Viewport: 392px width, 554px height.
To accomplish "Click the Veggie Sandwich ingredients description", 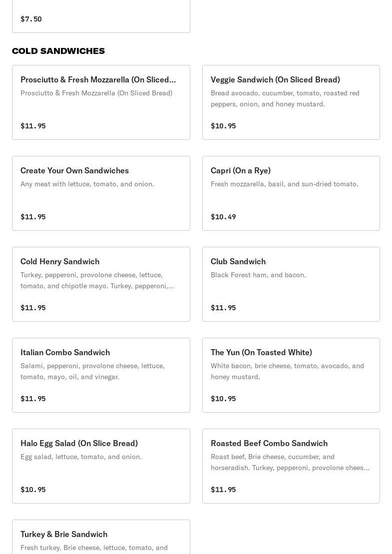I will (285, 98).
